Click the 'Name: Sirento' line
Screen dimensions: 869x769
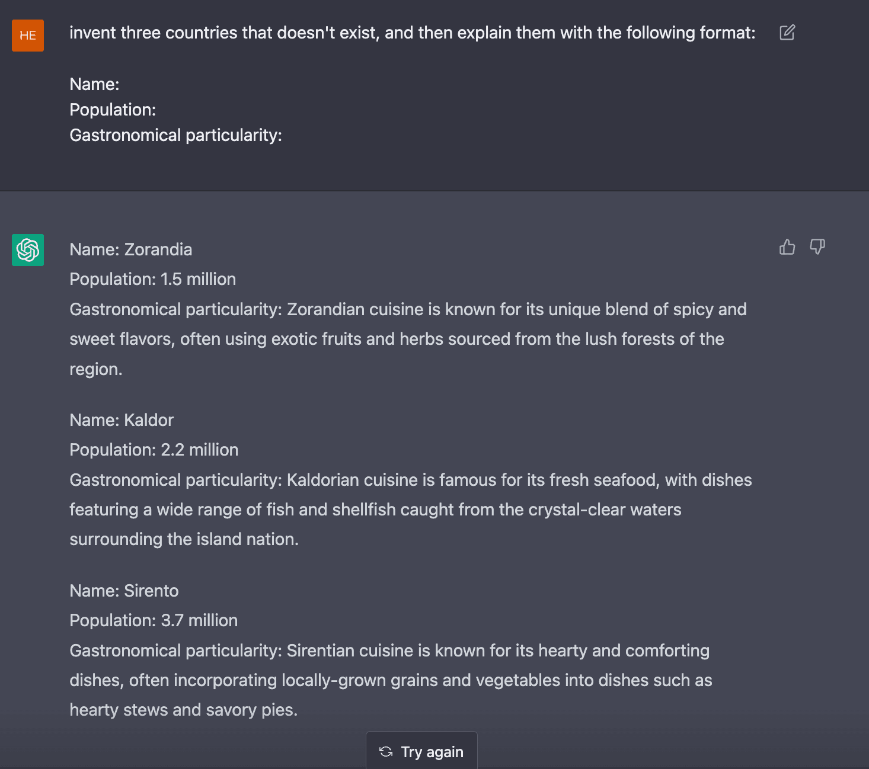(124, 591)
